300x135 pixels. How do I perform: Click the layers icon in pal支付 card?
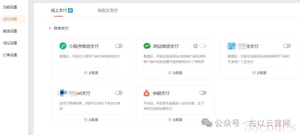pyautogui.click(x=86, y=120)
